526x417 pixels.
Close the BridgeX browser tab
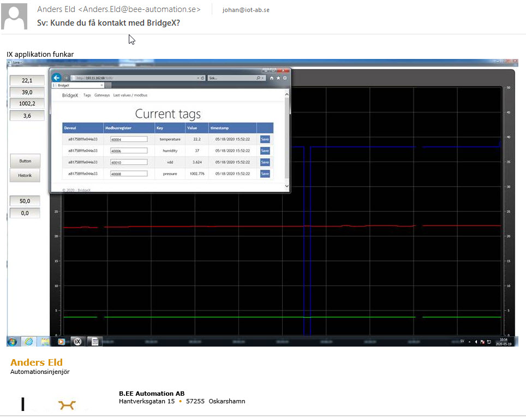(101, 85)
